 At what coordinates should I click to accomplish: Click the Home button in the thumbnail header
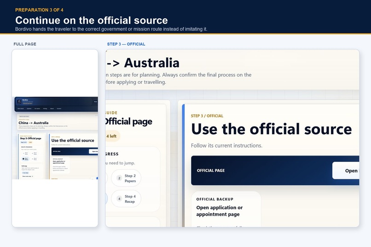(96, 102)
